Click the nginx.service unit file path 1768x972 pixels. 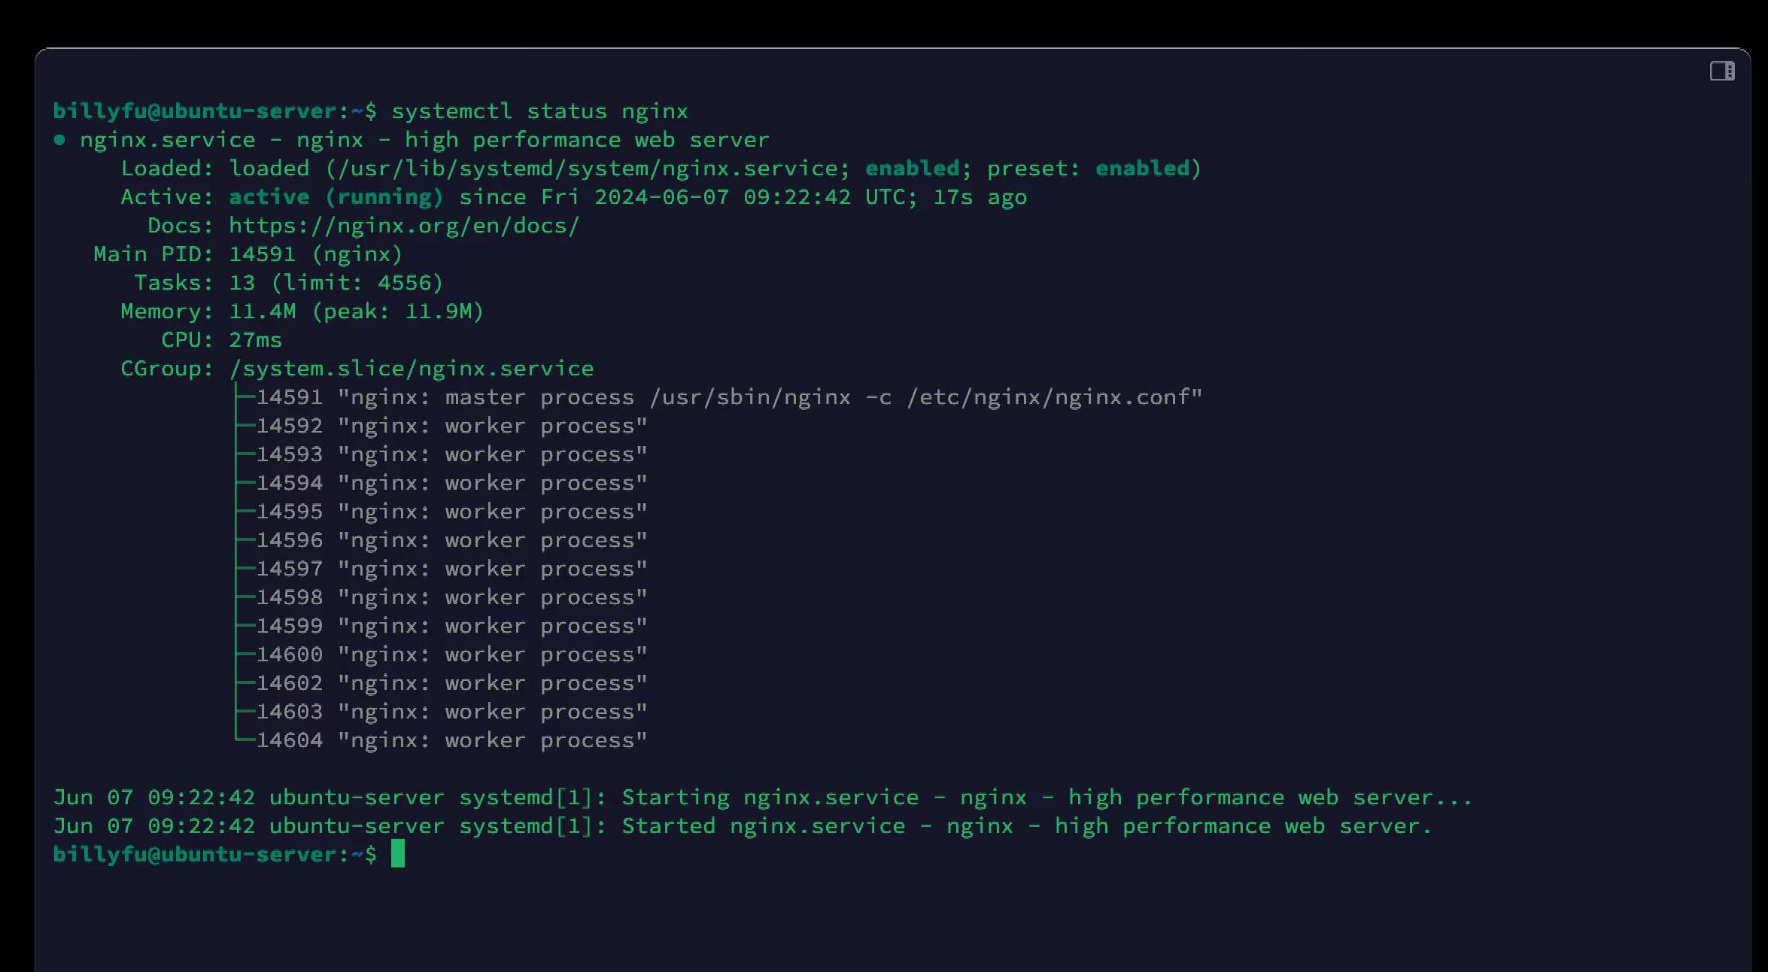(x=588, y=169)
